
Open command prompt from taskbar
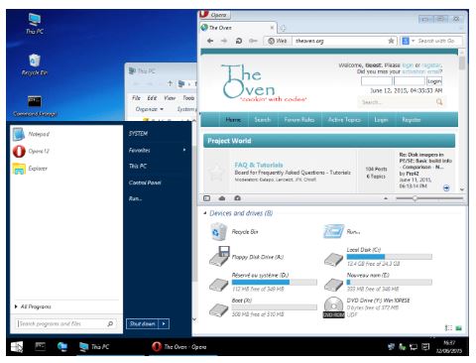pyautogui.click(x=40, y=346)
